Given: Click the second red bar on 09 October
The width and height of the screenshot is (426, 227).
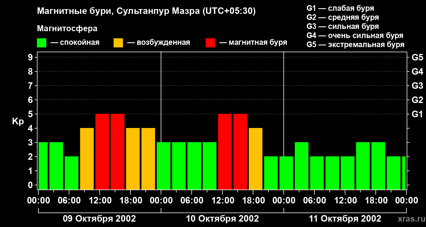Looking at the screenshot, I should click(118, 152).
